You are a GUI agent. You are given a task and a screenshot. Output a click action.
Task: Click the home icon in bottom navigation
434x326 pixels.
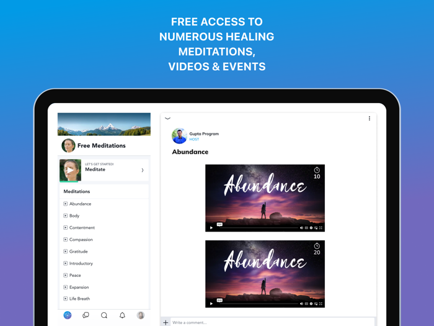(x=68, y=315)
